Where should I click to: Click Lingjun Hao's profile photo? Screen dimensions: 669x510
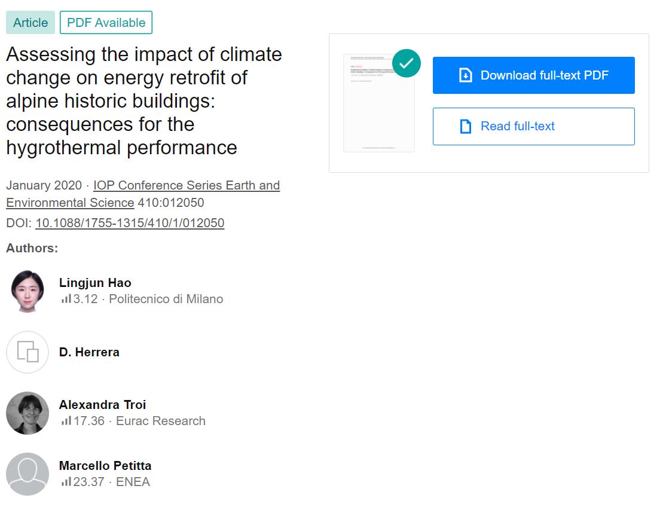click(x=27, y=291)
